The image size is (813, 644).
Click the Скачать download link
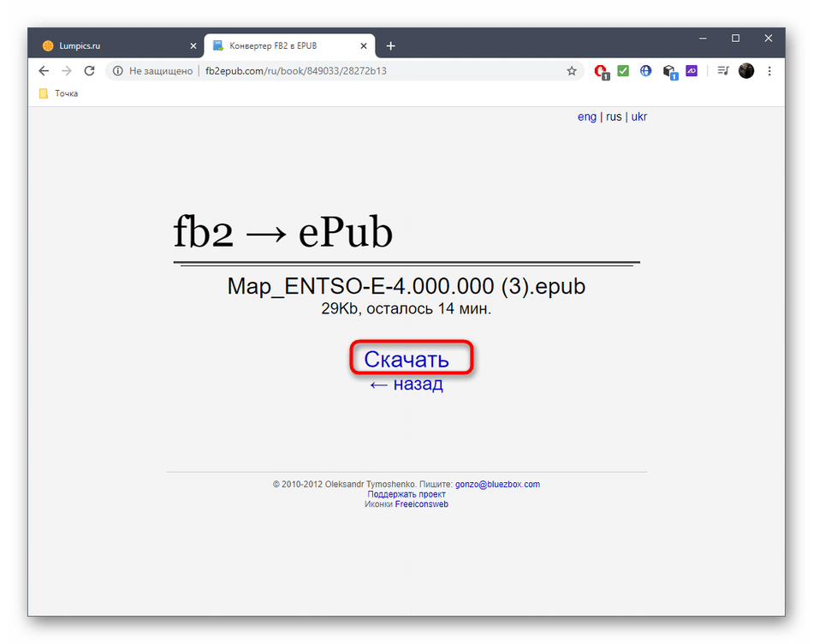(x=406, y=359)
